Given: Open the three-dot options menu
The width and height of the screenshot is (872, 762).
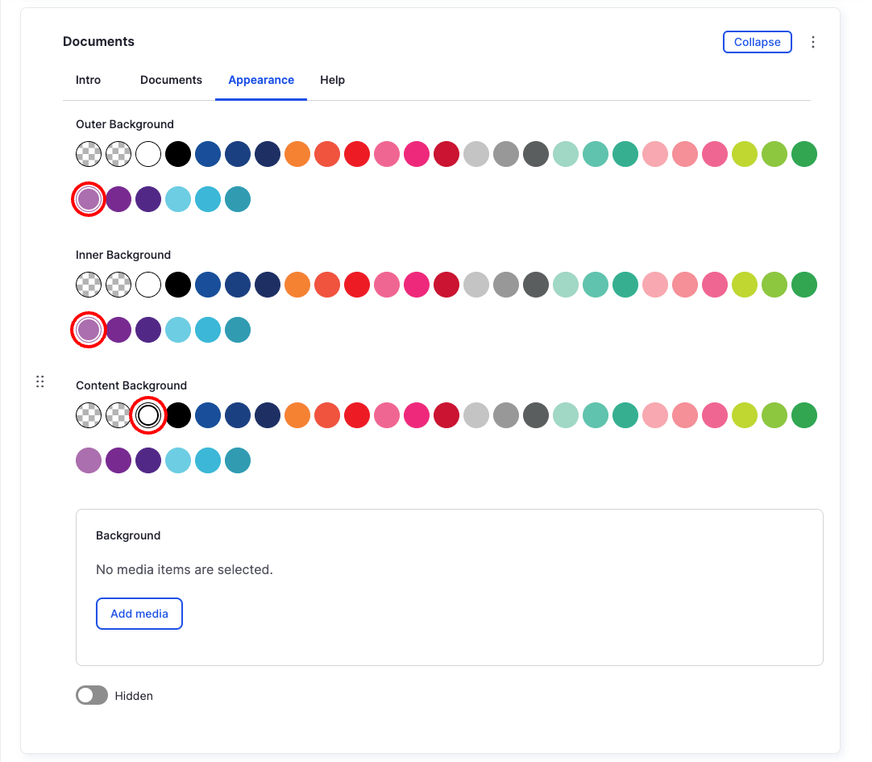Looking at the screenshot, I should 813,41.
